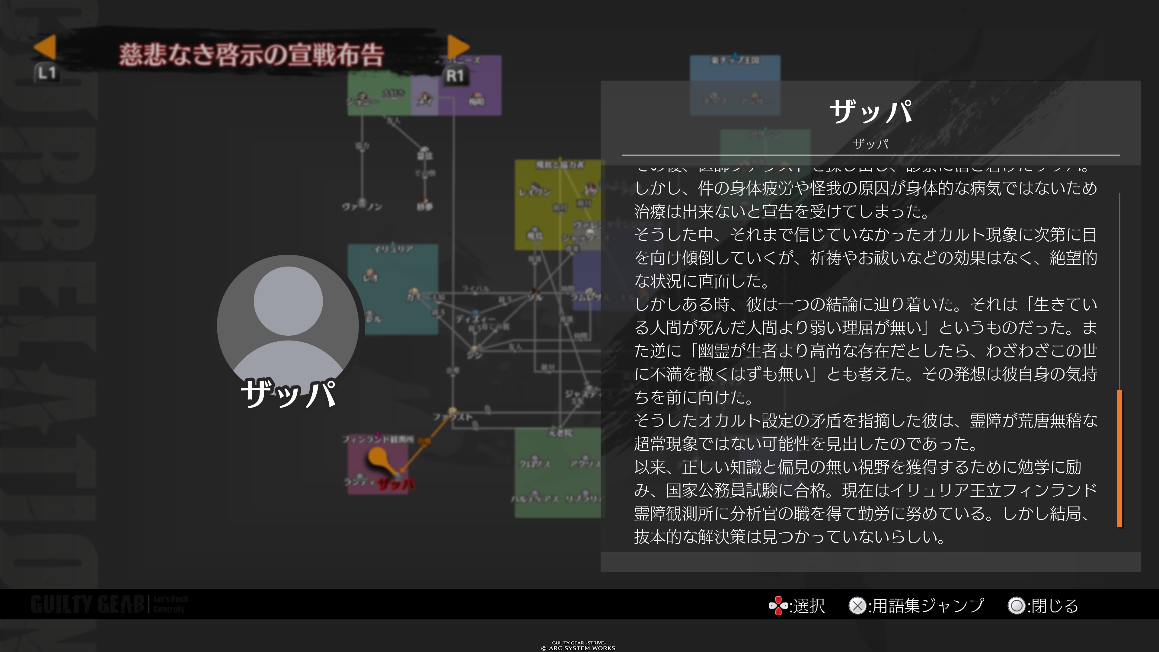Click the GUILTY GEAR Controls logo
The width and height of the screenshot is (1159, 652).
coord(109,604)
